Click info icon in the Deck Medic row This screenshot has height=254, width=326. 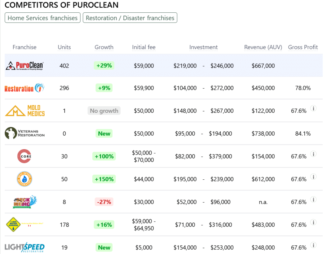313,199
